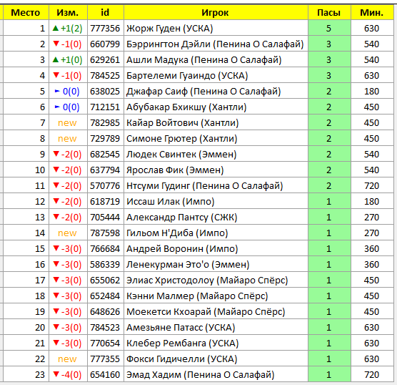Click id cell 648626
The image size is (397, 385).
tap(106, 311)
